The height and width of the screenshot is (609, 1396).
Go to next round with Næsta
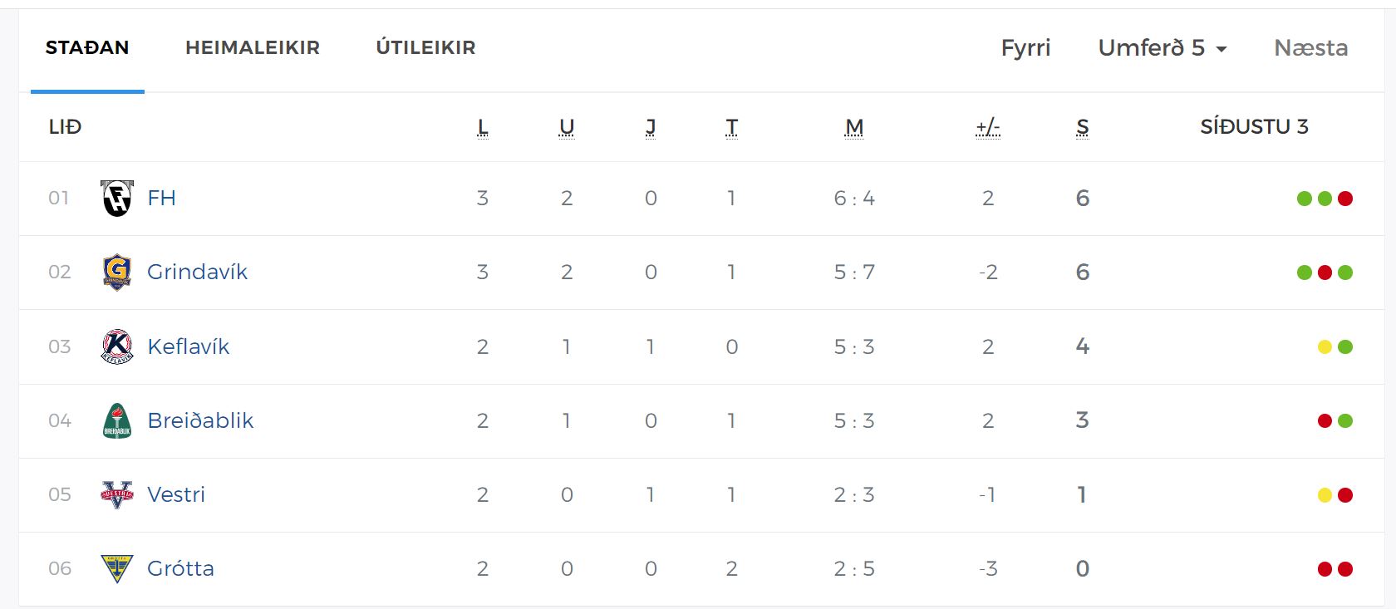pos(1310,48)
